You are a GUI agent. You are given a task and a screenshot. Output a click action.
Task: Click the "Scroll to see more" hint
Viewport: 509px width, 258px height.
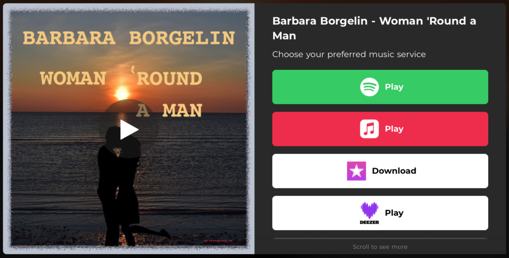(x=380, y=247)
